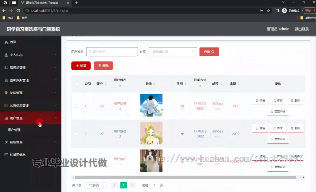This screenshot has width=316, height=192.
Task: Open the 无痕模式 incognito profile icon
Action: coord(284,11)
